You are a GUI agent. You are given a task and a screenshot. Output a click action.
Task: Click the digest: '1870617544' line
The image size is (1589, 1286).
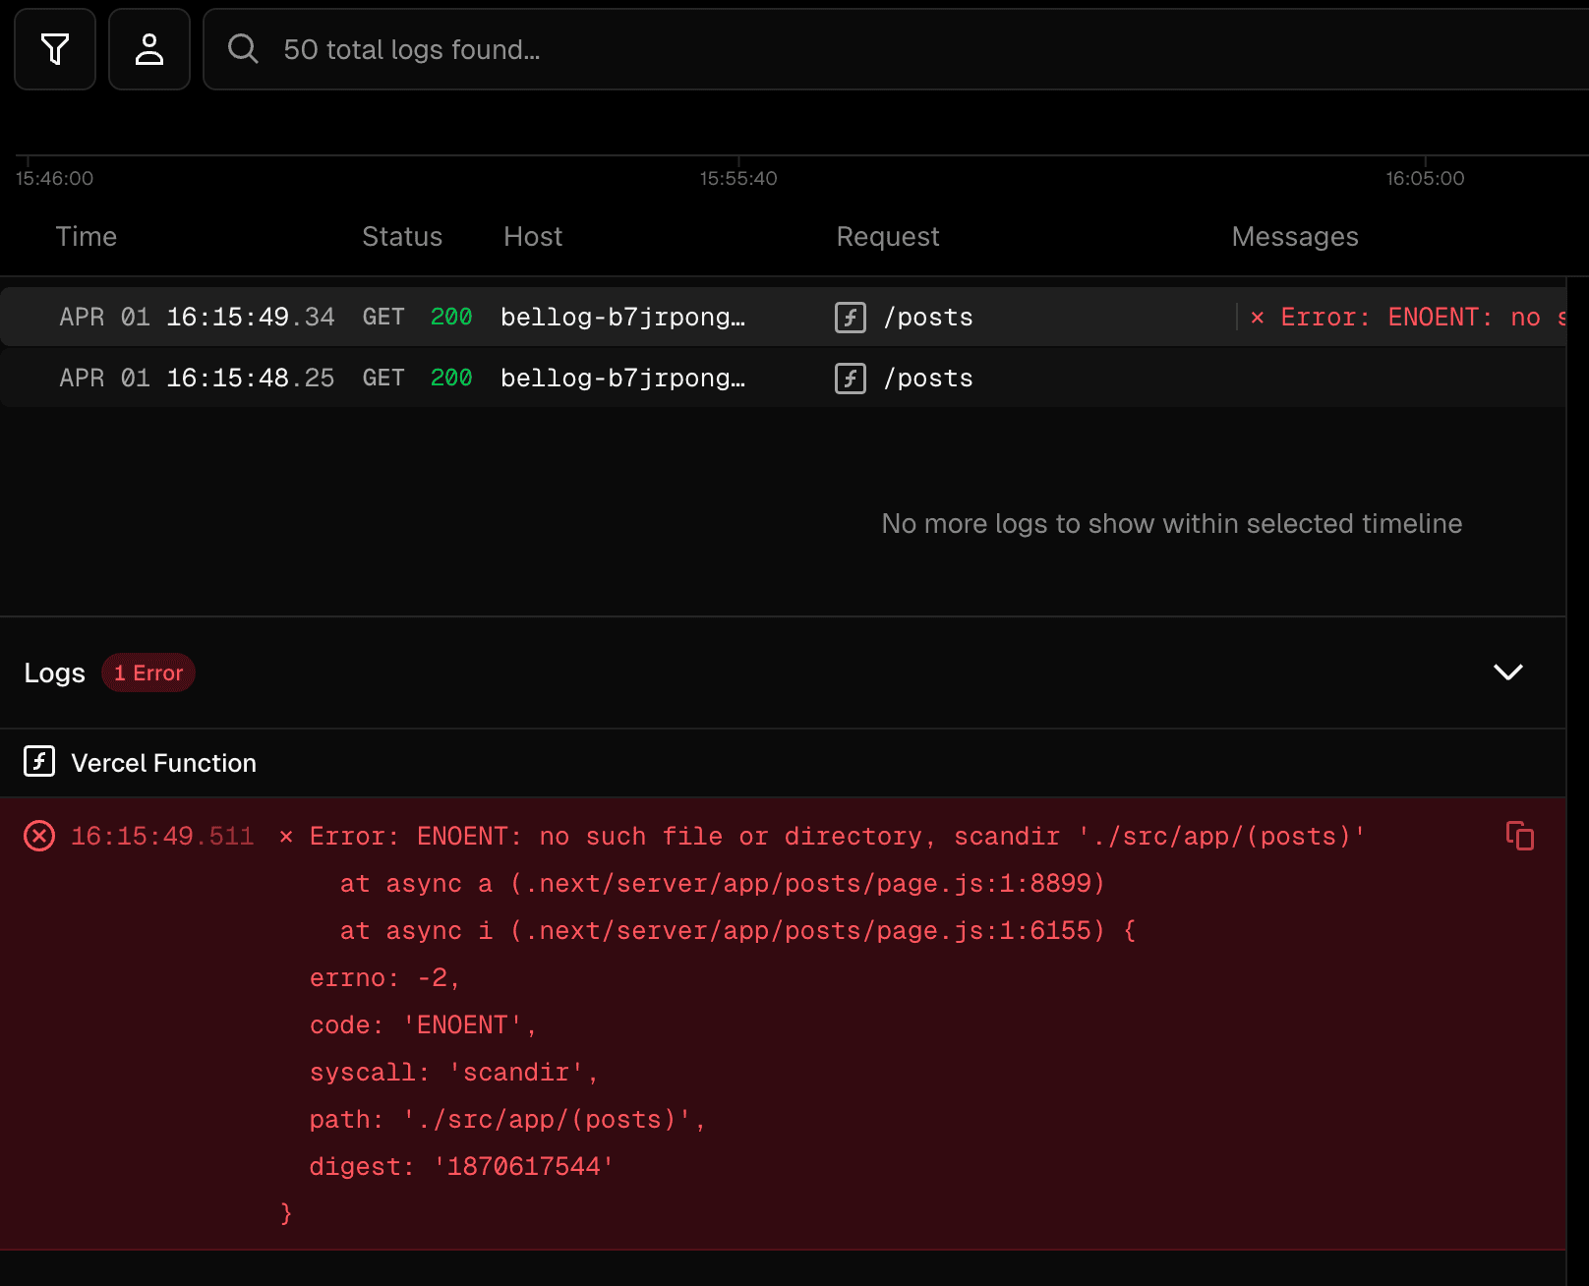[x=461, y=1167]
